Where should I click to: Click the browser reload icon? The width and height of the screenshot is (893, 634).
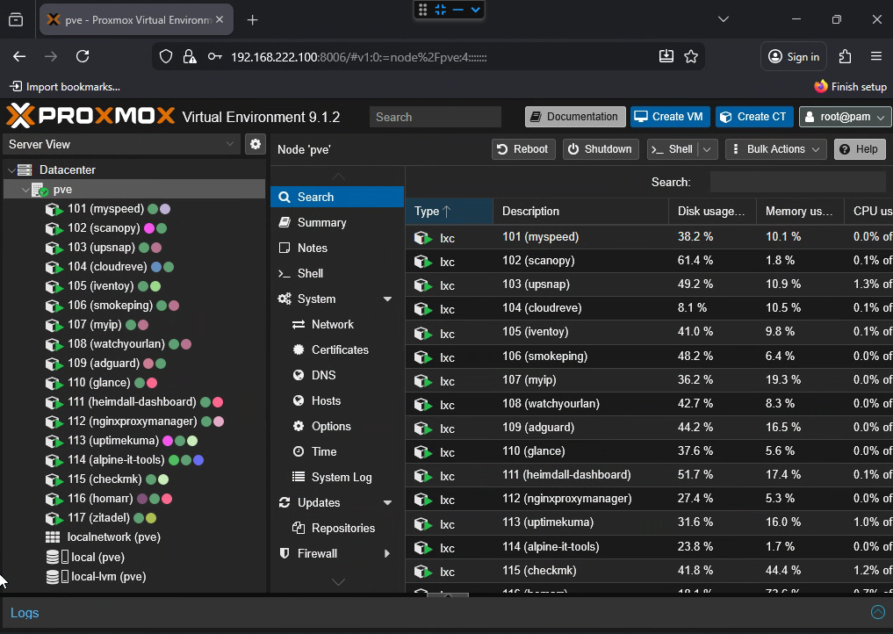(83, 56)
